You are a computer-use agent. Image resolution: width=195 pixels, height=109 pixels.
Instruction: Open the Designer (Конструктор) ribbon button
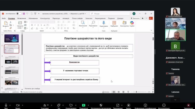click(125, 24)
